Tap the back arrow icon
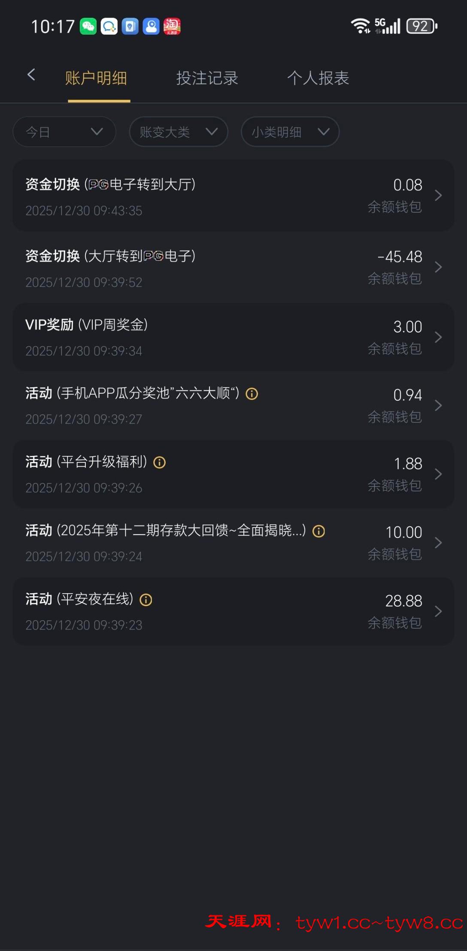The width and height of the screenshot is (467, 951). (31, 75)
